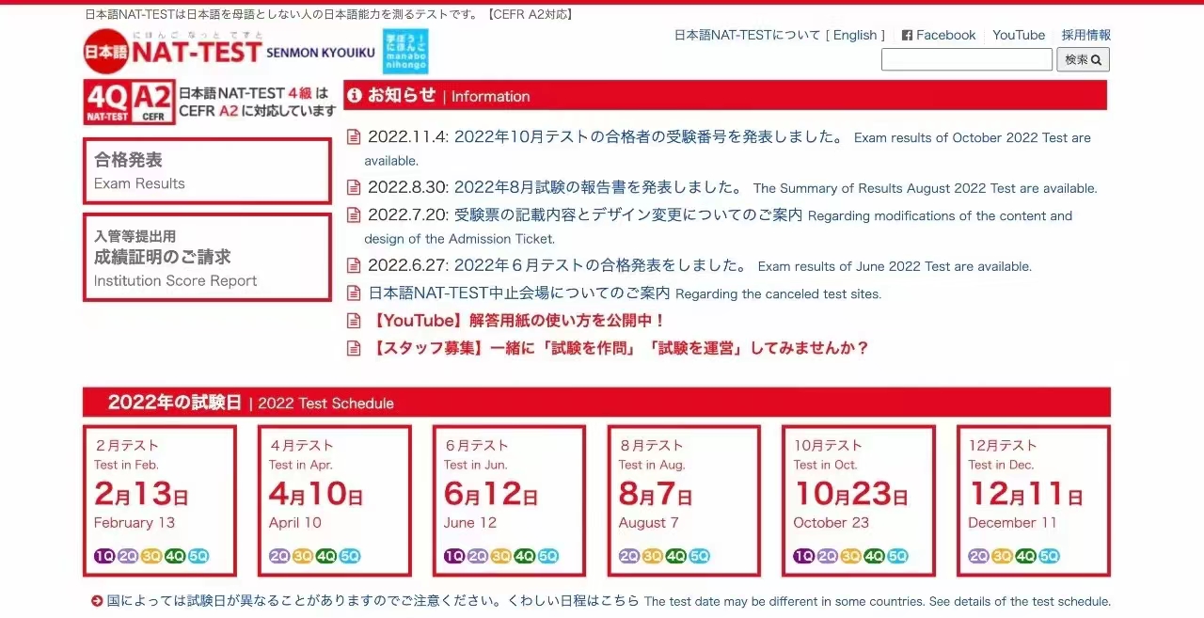This screenshot has width=1204, height=618.
Task: Open the 合格発表 Exam Results box
Action: point(207,171)
